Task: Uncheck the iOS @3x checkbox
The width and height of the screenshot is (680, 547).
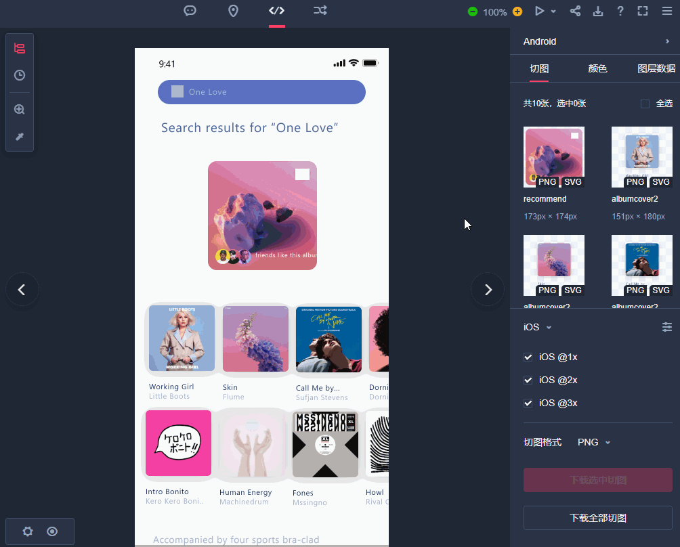Action: tap(528, 403)
